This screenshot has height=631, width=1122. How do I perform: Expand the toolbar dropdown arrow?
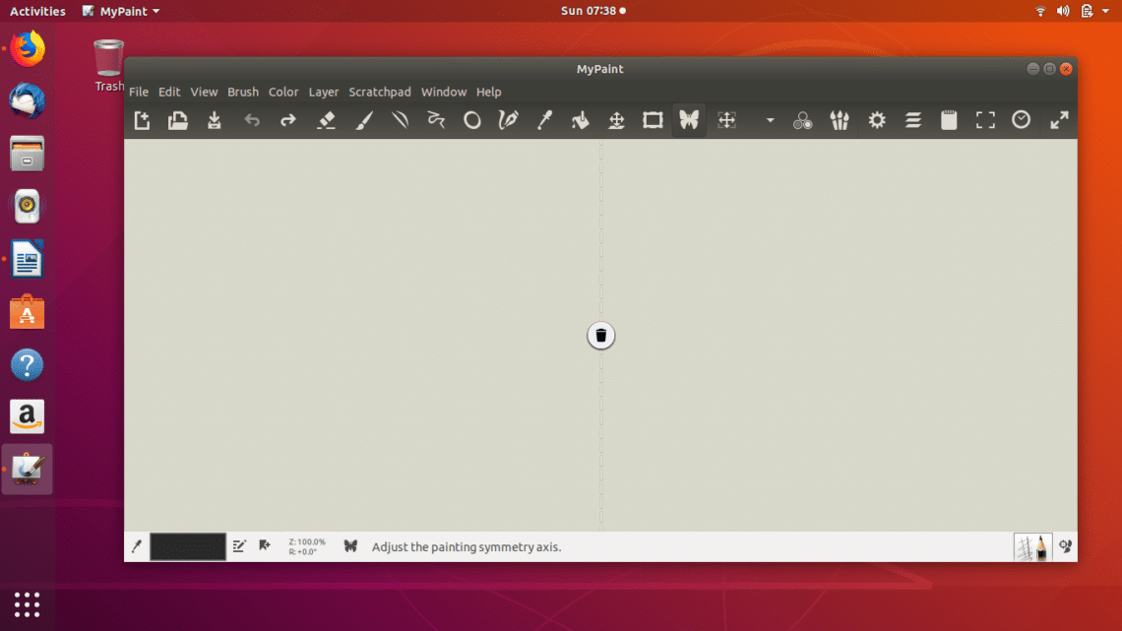pyautogui.click(x=770, y=121)
